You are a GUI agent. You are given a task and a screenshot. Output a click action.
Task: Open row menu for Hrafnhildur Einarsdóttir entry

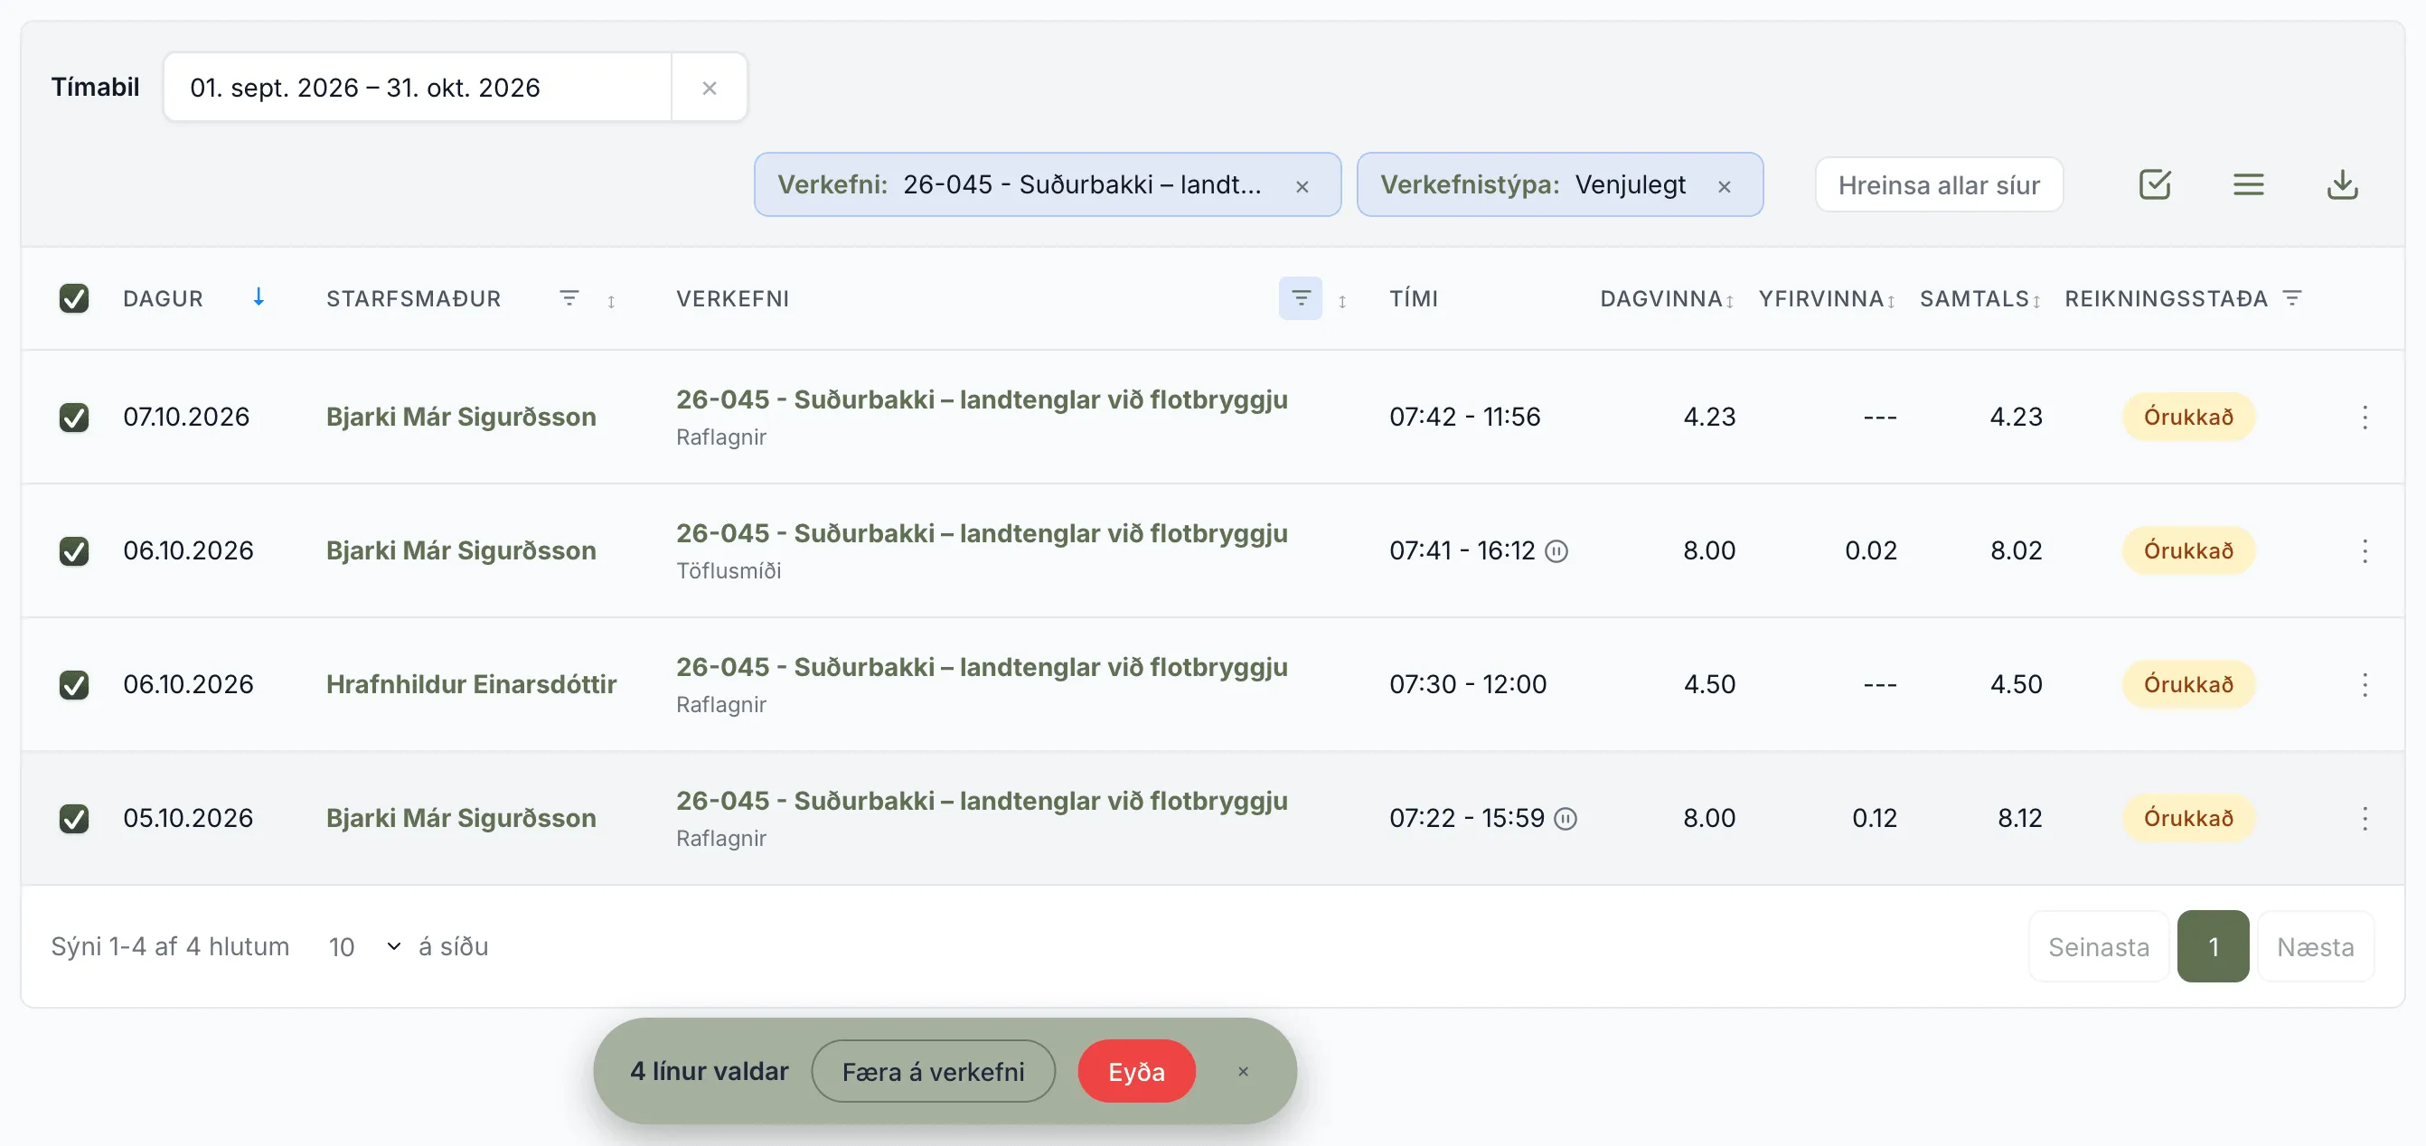(x=2364, y=684)
